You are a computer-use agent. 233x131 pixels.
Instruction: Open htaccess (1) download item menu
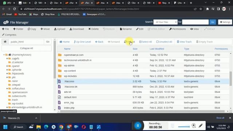pos(36,118)
